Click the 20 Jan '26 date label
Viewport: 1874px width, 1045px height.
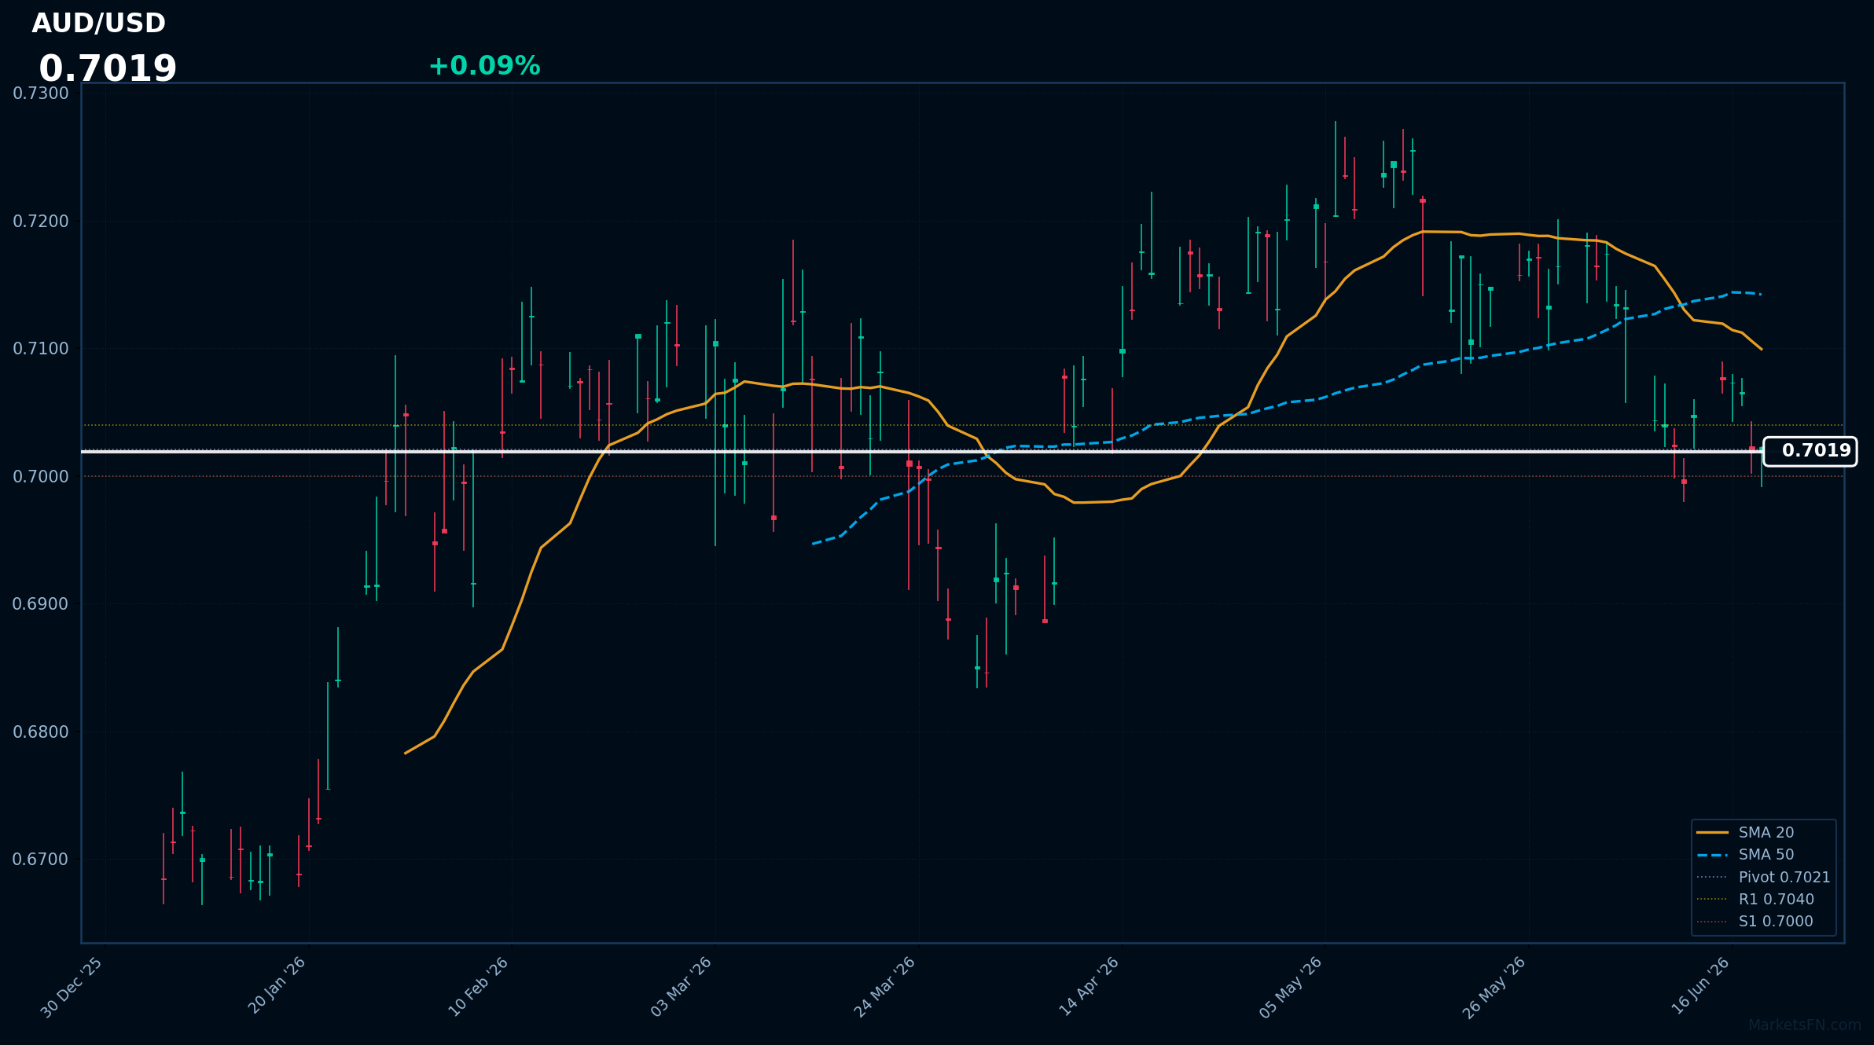pyautogui.click(x=277, y=986)
